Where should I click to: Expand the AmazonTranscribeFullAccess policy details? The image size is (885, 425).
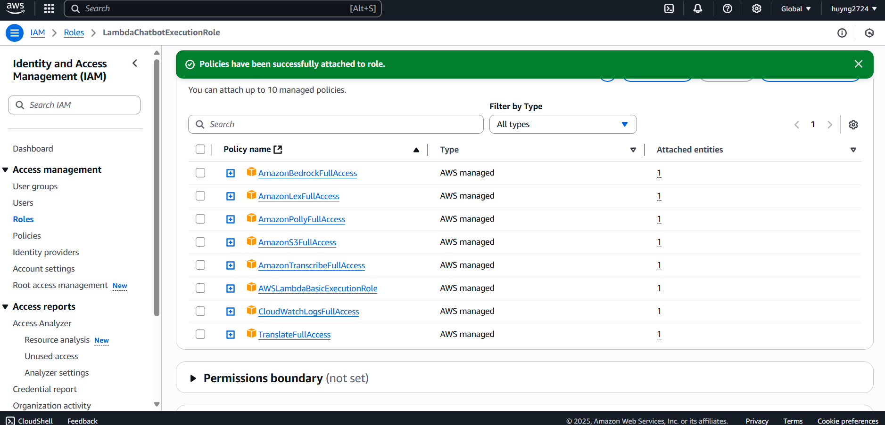click(231, 265)
